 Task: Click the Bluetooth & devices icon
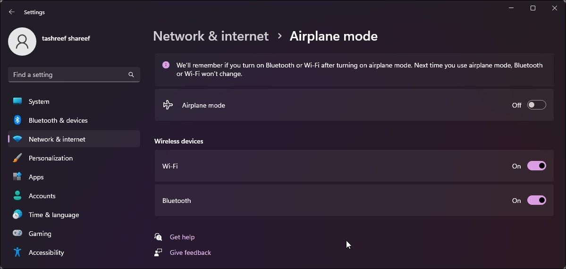click(17, 120)
